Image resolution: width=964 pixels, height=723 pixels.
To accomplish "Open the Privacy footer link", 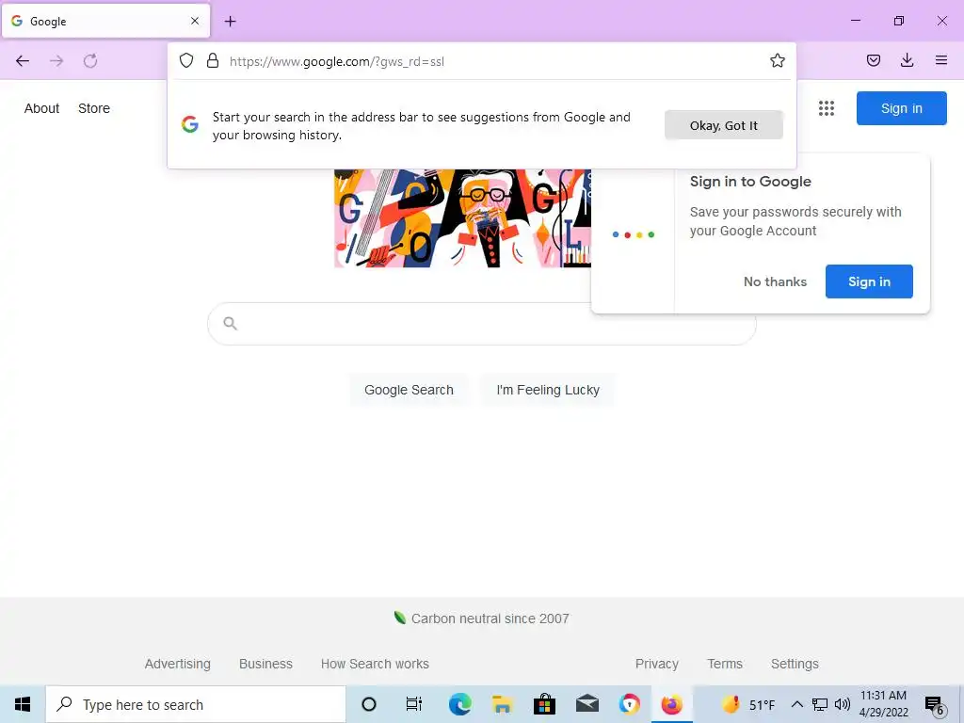I will pyautogui.click(x=656, y=664).
